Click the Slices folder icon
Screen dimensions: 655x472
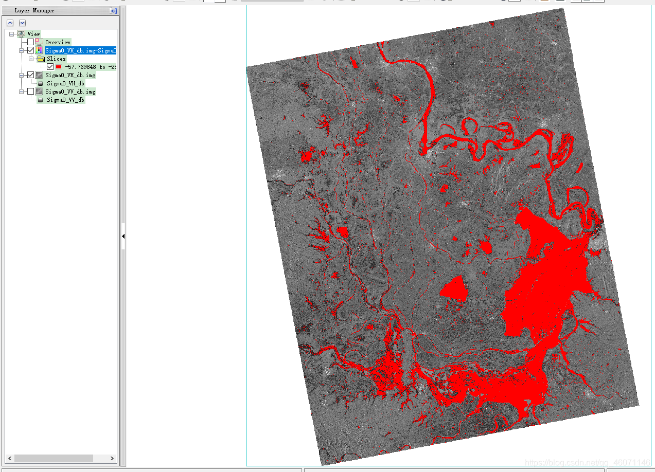click(41, 59)
